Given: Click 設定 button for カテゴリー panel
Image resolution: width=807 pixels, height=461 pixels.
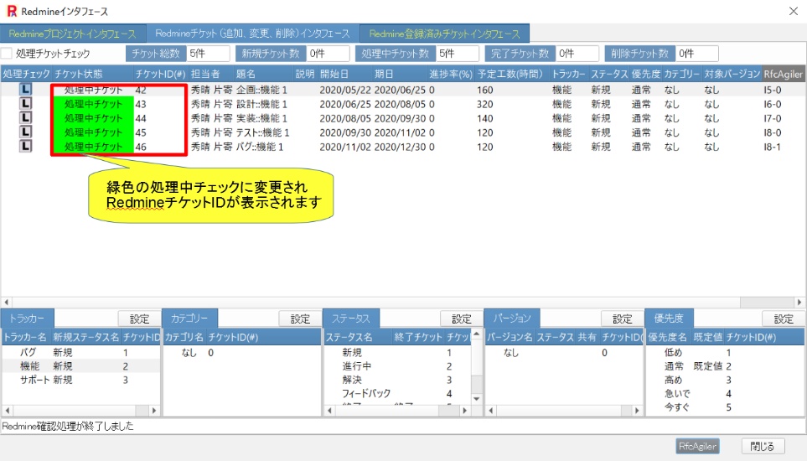Looking at the screenshot, I should [x=300, y=319].
